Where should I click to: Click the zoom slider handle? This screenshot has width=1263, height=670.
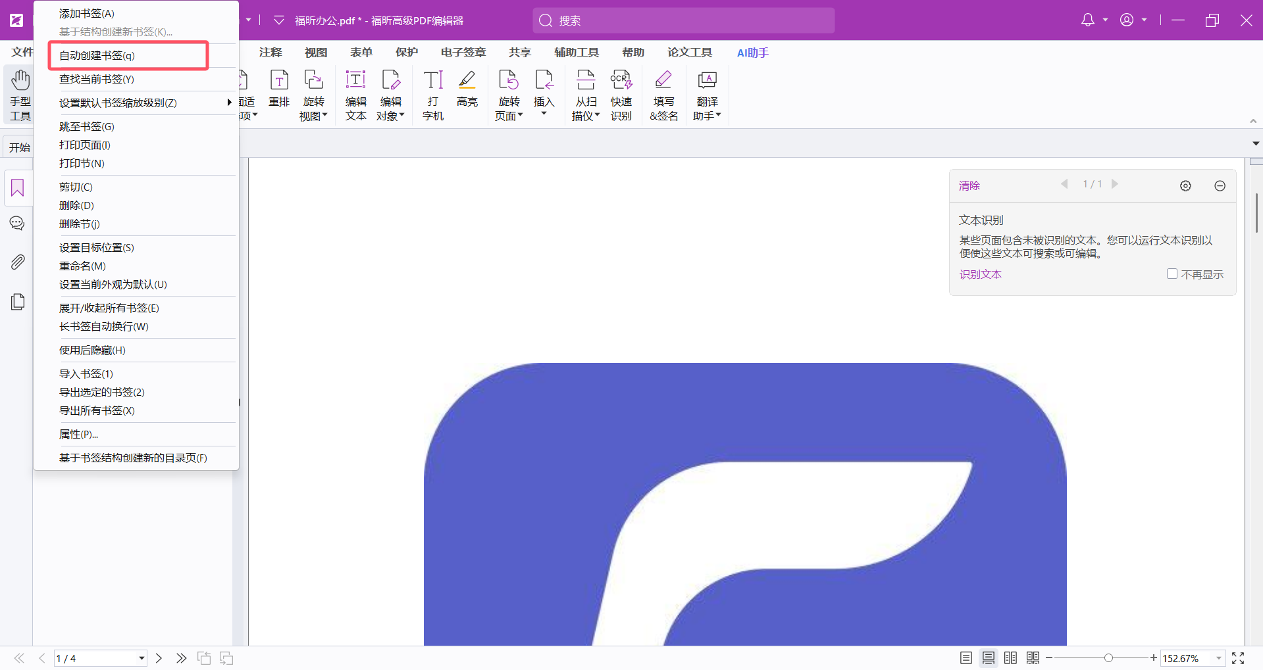(1108, 658)
